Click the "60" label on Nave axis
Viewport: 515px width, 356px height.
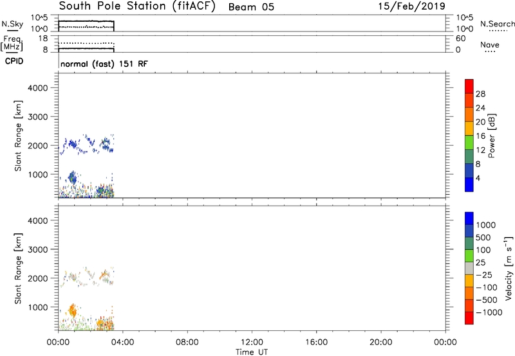461,39
